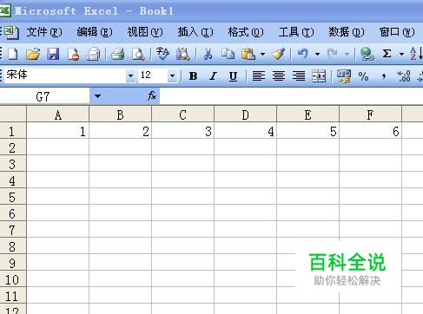Screen dimensions: 423x314
Task: Open the Research binoculars icon
Action: point(183,54)
